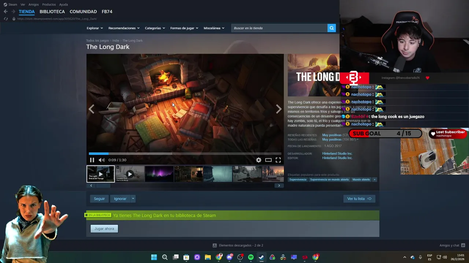Go forward with Steam forward arrow
Screen dimensions: 469x263
click(13, 12)
